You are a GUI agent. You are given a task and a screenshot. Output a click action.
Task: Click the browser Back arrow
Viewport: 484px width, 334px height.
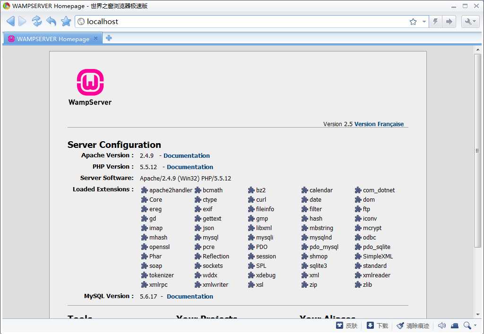[x=10, y=21]
